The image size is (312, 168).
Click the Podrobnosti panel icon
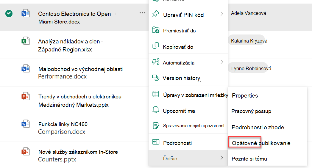[156, 142]
